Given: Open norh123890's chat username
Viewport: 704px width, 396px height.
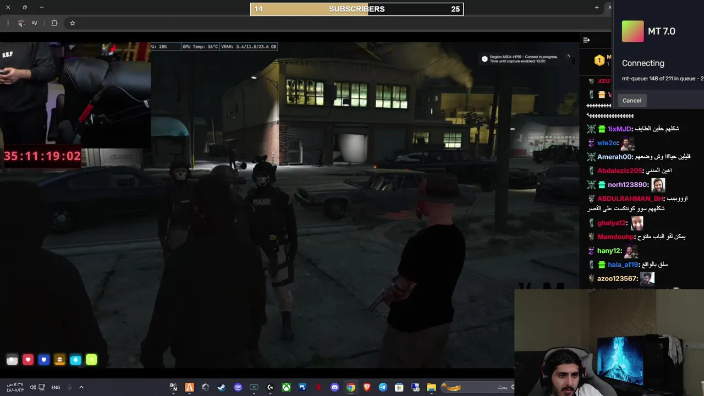Looking at the screenshot, I should pyautogui.click(x=628, y=185).
